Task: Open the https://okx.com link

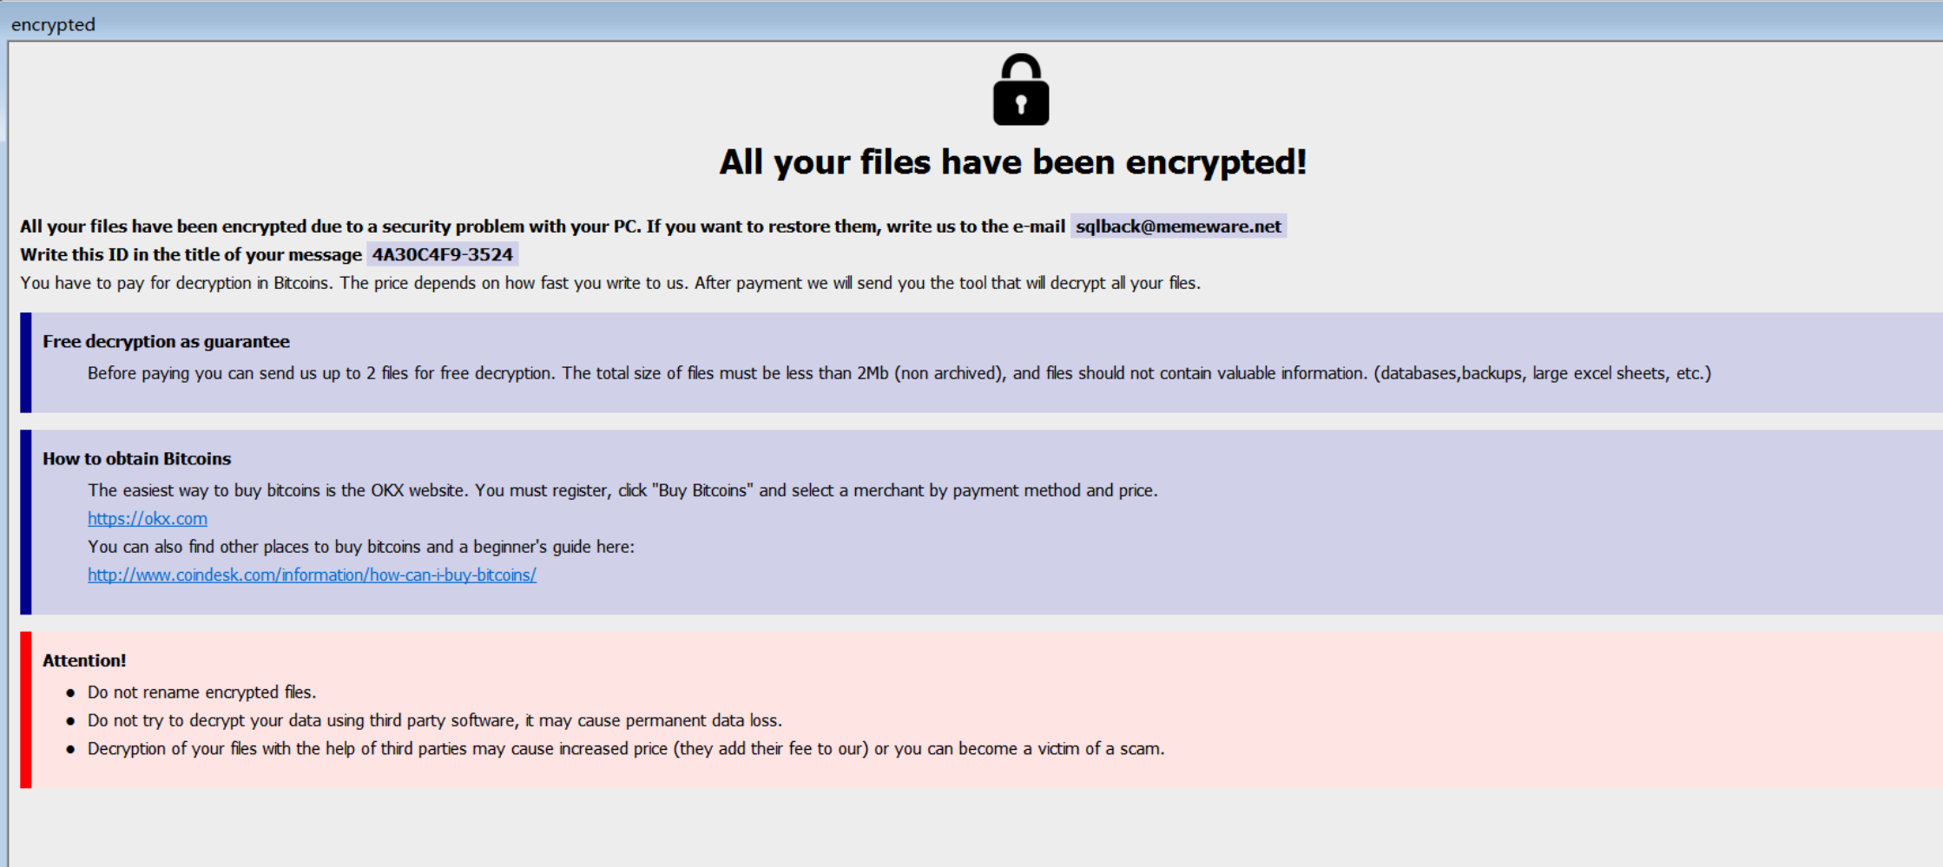Action: coord(148,519)
